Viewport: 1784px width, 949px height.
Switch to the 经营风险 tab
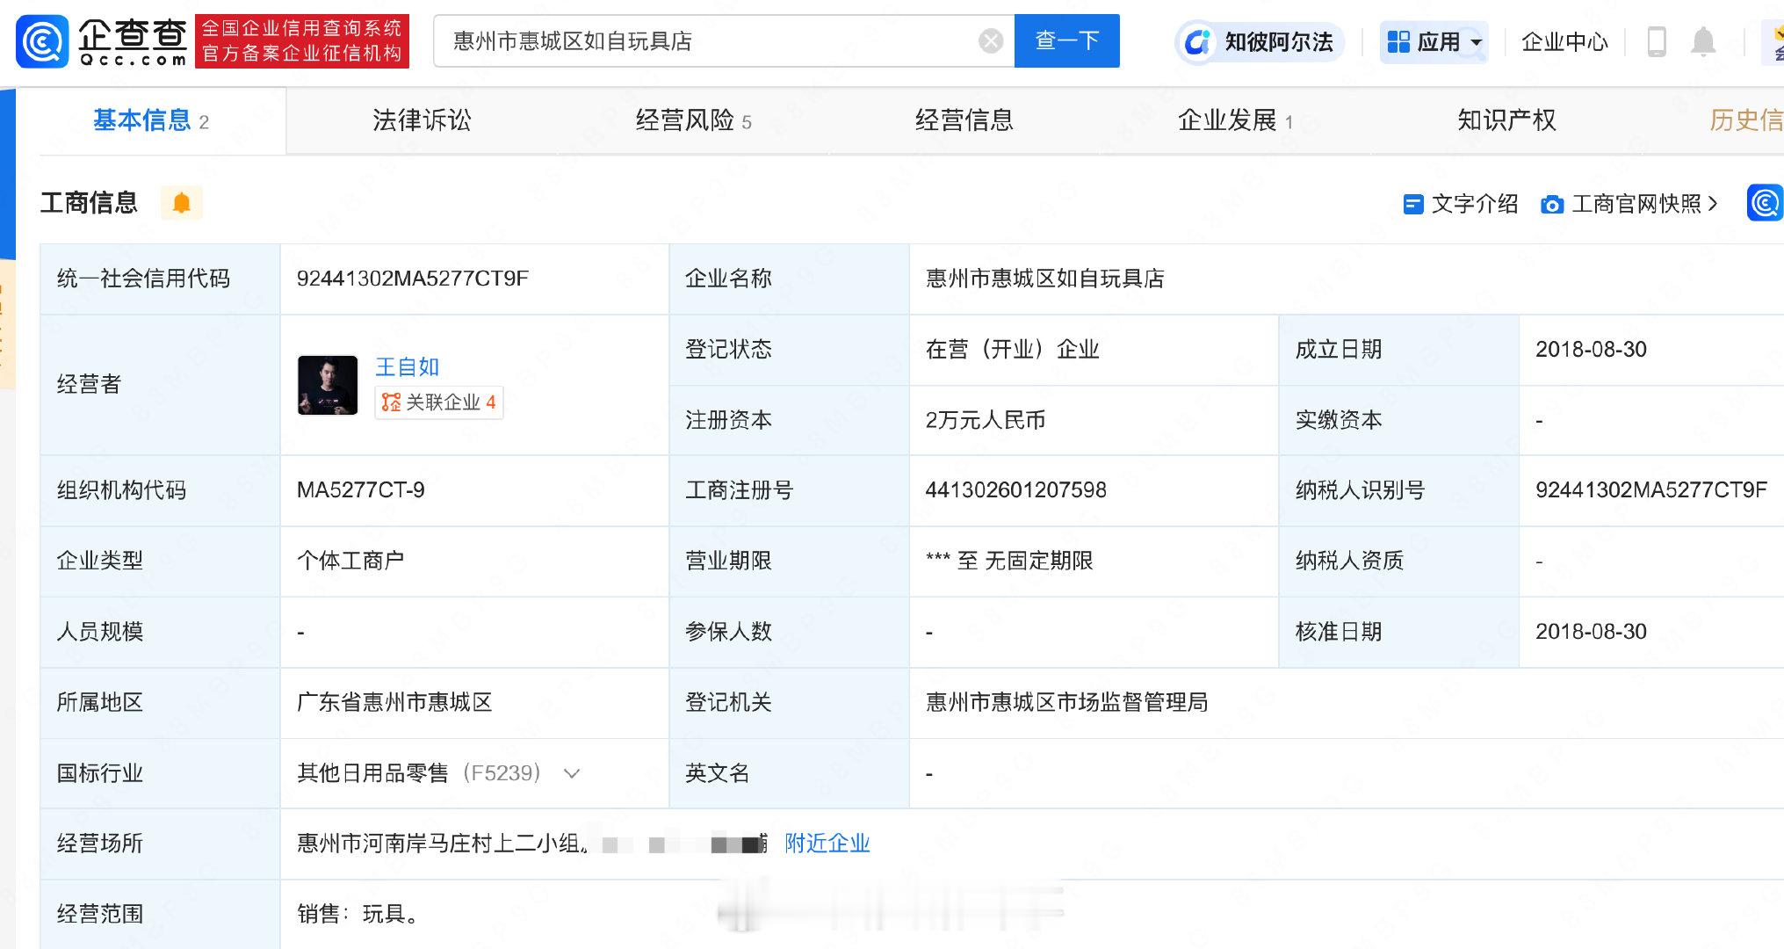click(693, 120)
